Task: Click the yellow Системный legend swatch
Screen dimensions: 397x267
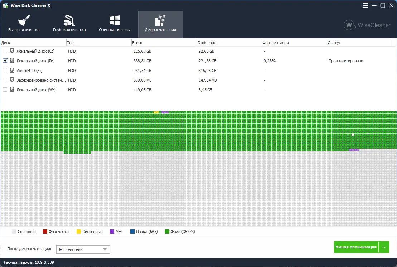Action: [79, 232]
